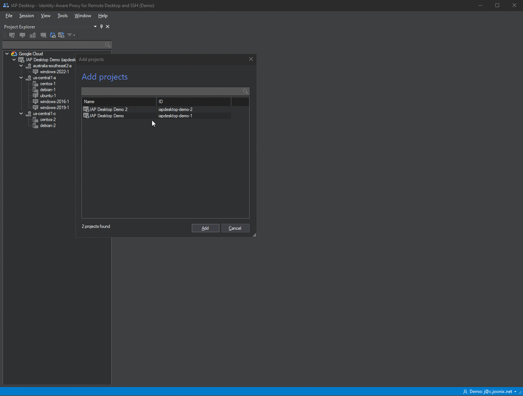Close the Add projects dialog
This screenshot has height=396, width=523.
(251, 59)
